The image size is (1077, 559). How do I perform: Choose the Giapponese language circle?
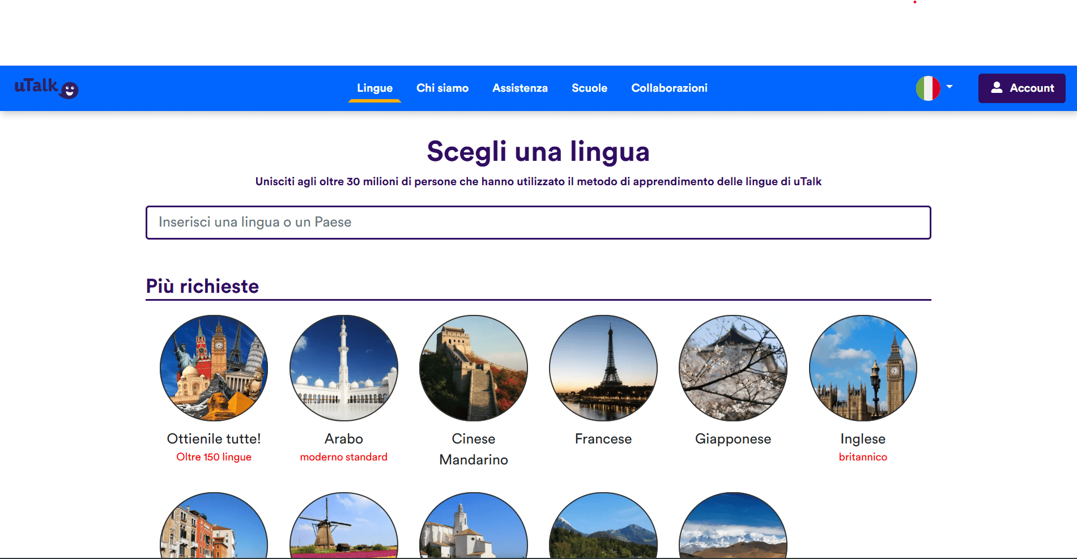[x=733, y=368]
